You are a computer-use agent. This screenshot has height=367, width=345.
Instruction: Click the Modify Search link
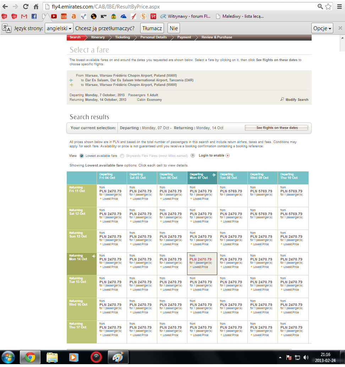pyautogui.click(x=295, y=99)
